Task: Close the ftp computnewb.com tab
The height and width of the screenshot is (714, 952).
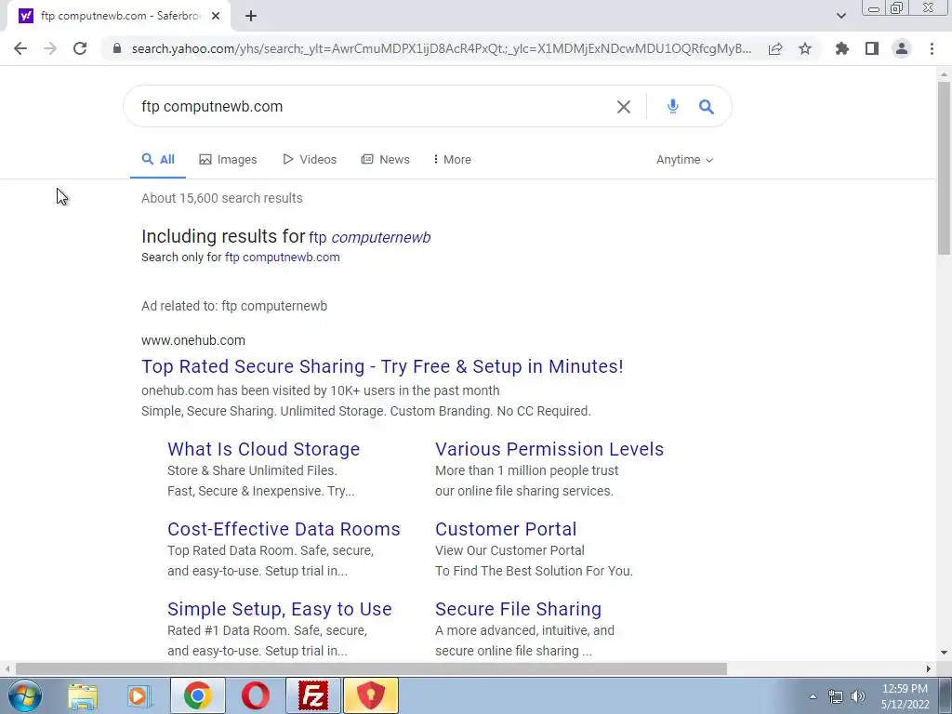Action: [x=216, y=17]
